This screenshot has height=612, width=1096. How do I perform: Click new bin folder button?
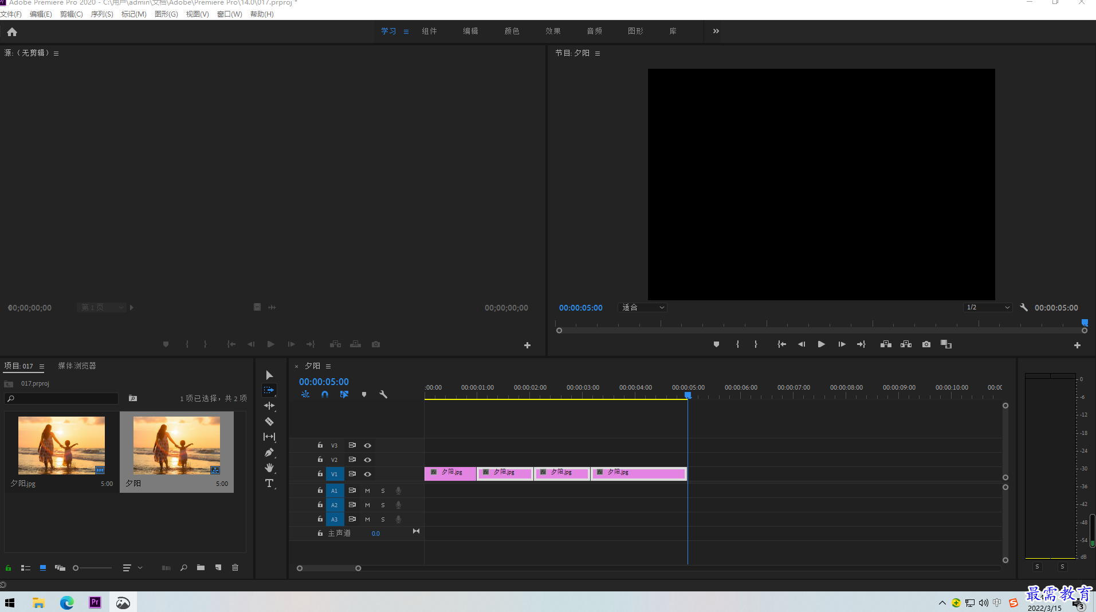(201, 568)
